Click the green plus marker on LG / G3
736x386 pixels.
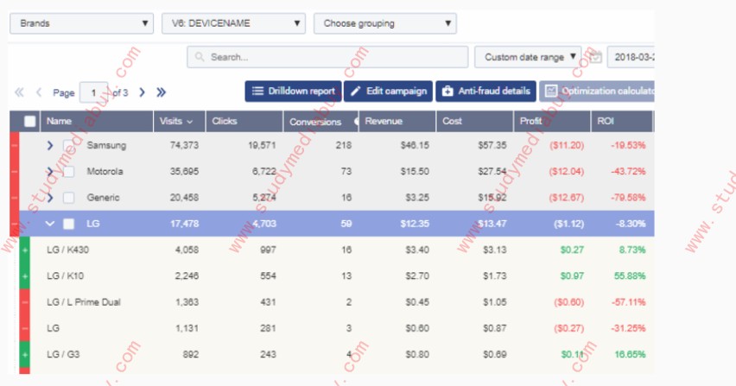25,355
